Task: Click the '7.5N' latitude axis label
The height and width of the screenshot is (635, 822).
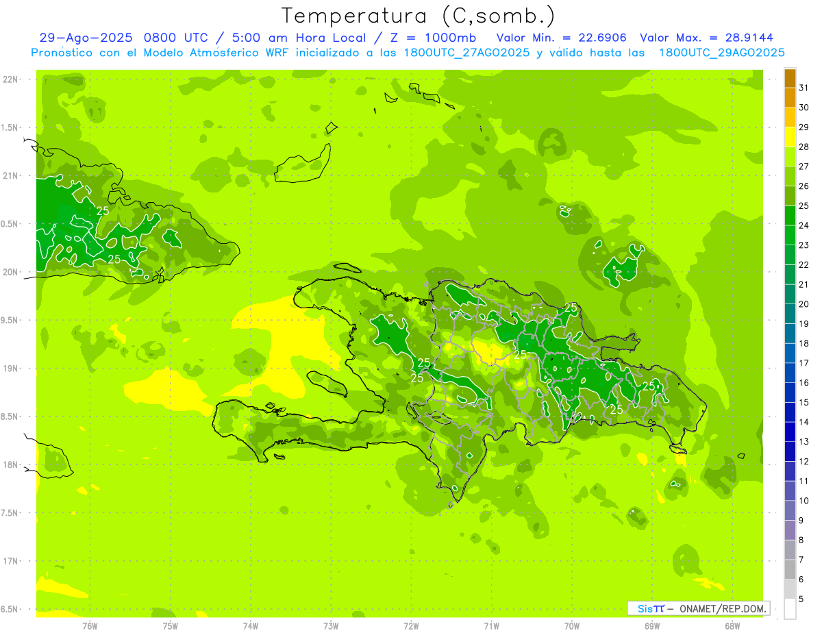Action: pyautogui.click(x=10, y=513)
